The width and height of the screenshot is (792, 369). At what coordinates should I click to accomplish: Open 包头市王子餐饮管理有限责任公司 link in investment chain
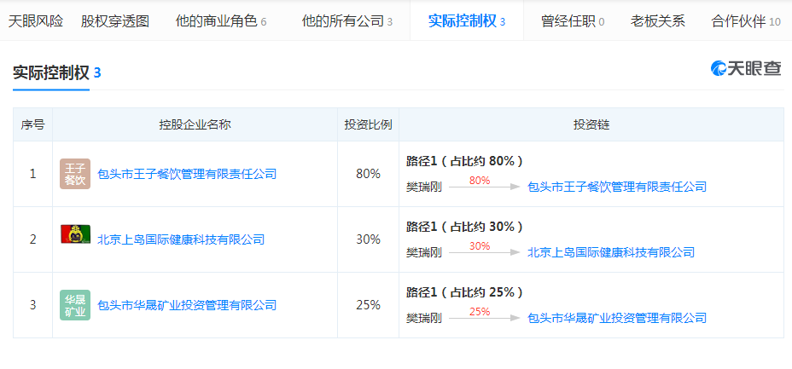click(x=617, y=187)
